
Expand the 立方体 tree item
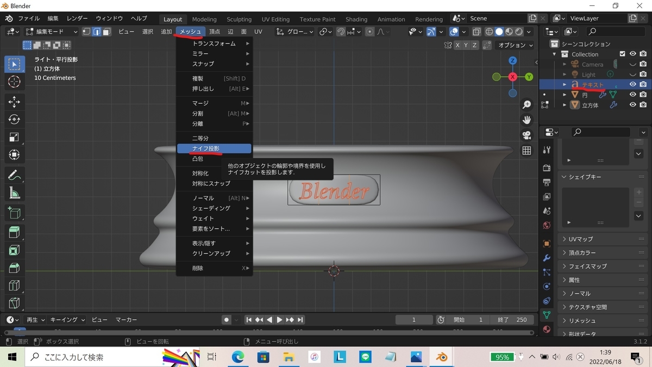click(565, 105)
